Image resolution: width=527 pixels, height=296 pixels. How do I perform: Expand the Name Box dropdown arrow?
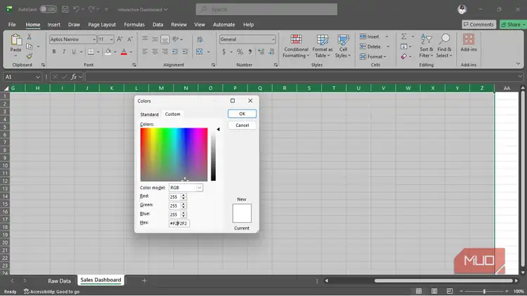(x=38, y=77)
